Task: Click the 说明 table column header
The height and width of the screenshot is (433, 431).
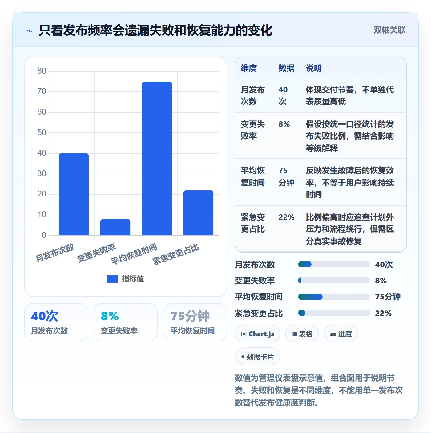Action: click(314, 68)
